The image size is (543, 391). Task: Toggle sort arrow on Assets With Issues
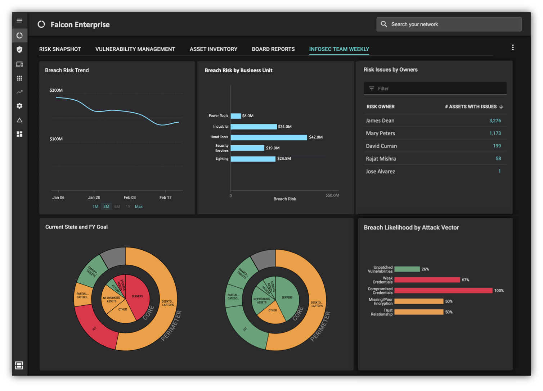tap(501, 107)
